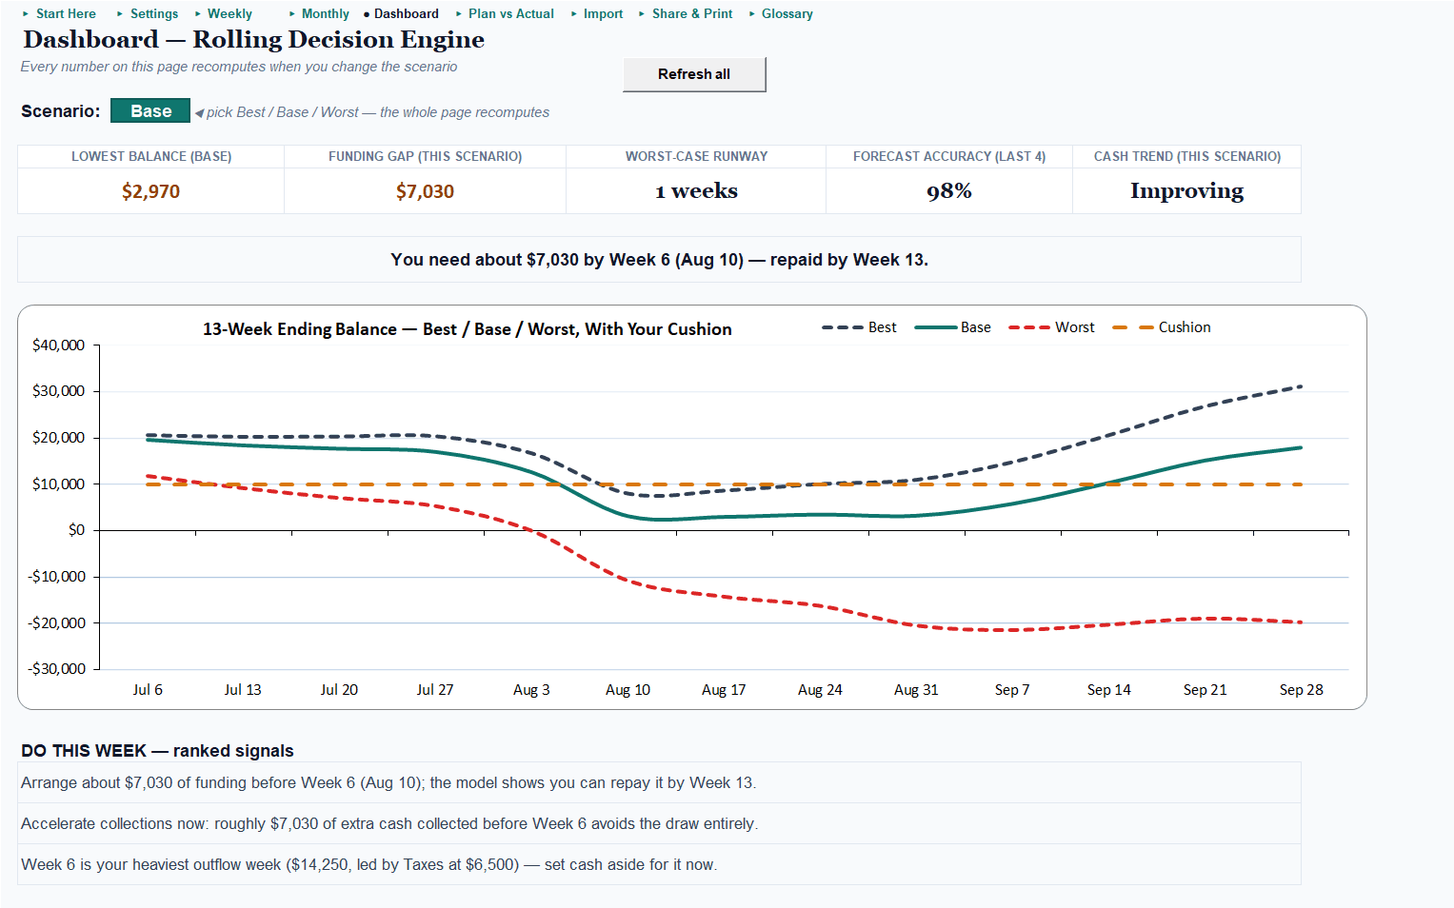Click the $30,000 axis label
The image size is (1454, 908).
(58, 391)
